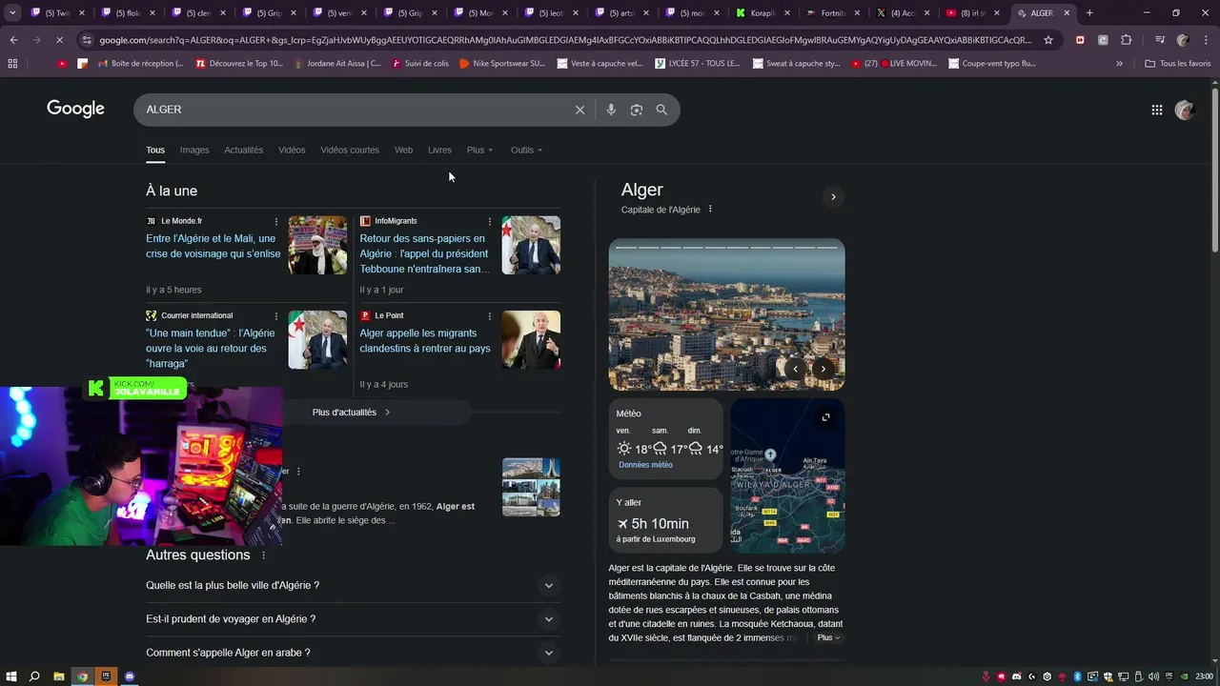Open options menu for Le Point article
Screen dimensions: 1220x686
click(x=490, y=315)
